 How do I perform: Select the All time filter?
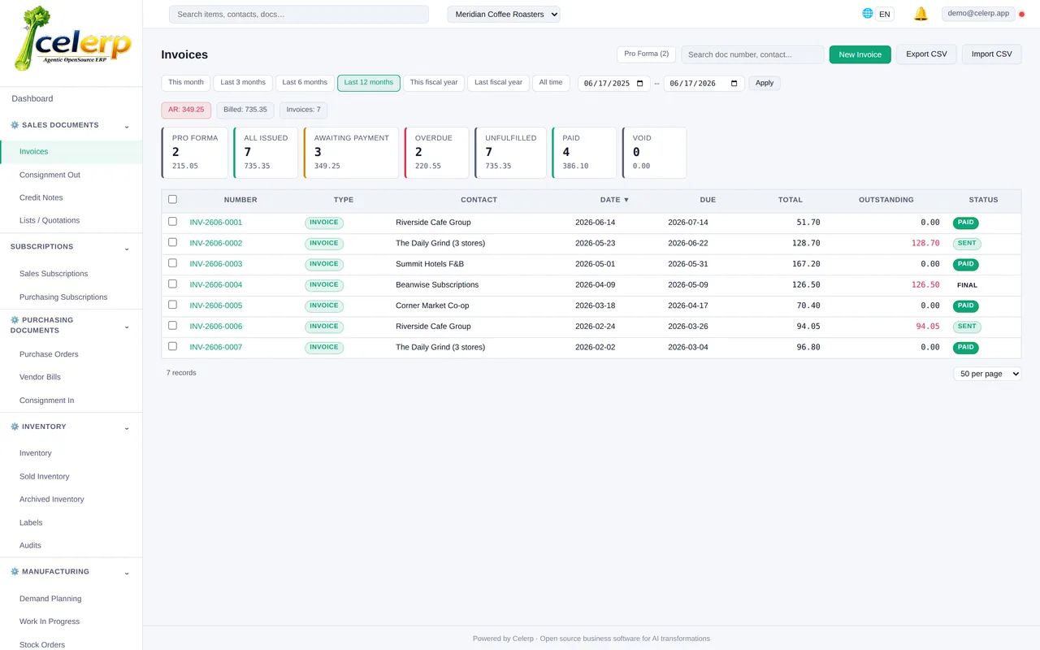[551, 83]
